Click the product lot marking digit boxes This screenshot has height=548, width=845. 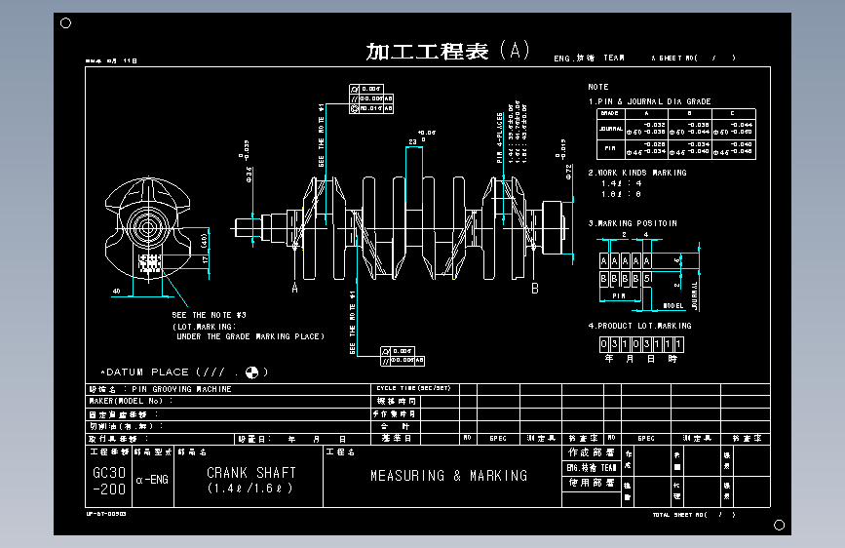point(641,344)
